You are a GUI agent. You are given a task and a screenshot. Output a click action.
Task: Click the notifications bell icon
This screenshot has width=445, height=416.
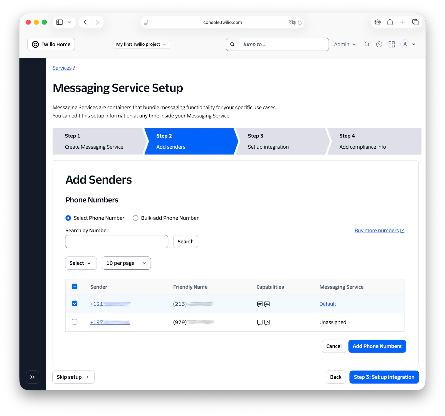(367, 45)
